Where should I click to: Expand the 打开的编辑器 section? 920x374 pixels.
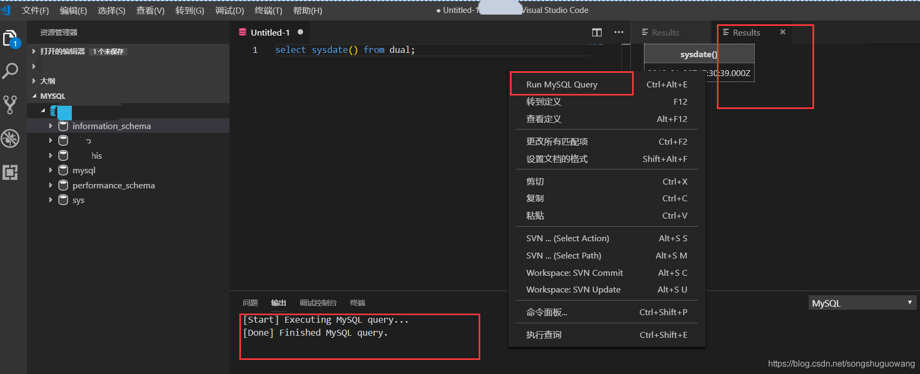34,51
